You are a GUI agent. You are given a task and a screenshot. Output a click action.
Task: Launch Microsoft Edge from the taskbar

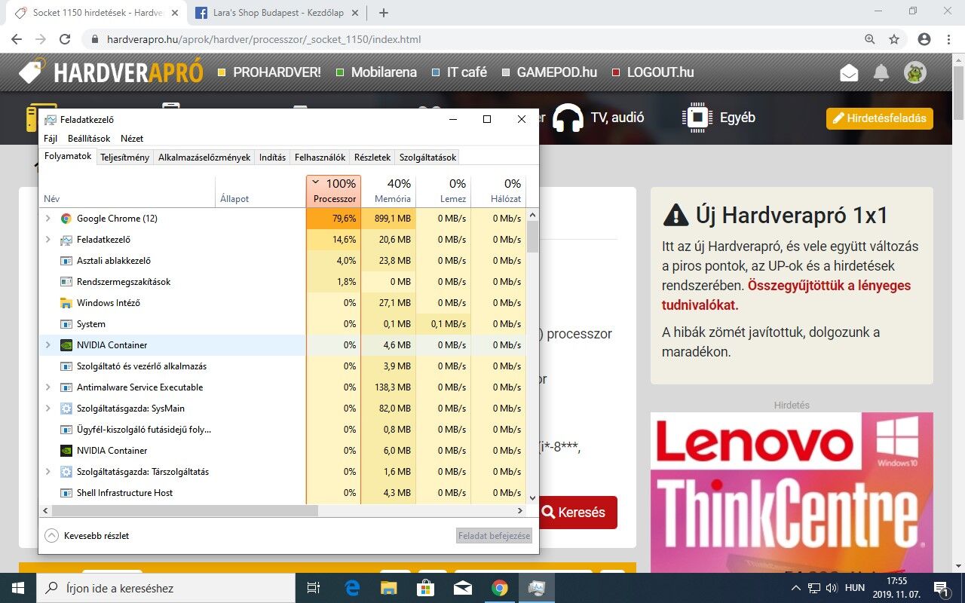[352, 588]
